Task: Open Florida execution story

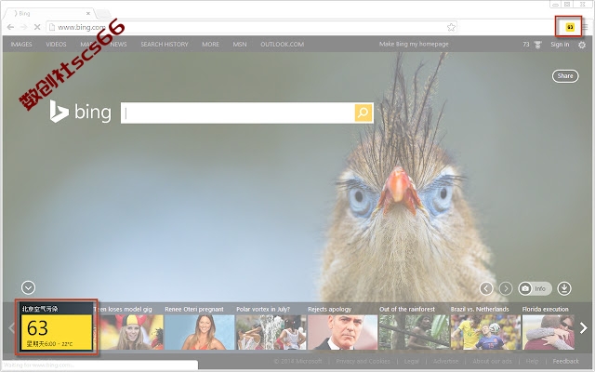Action: click(x=549, y=328)
